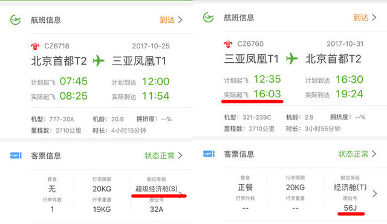Expand the 到达 chevron on the right card
The image size is (387, 224).
(x=374, y=18)
